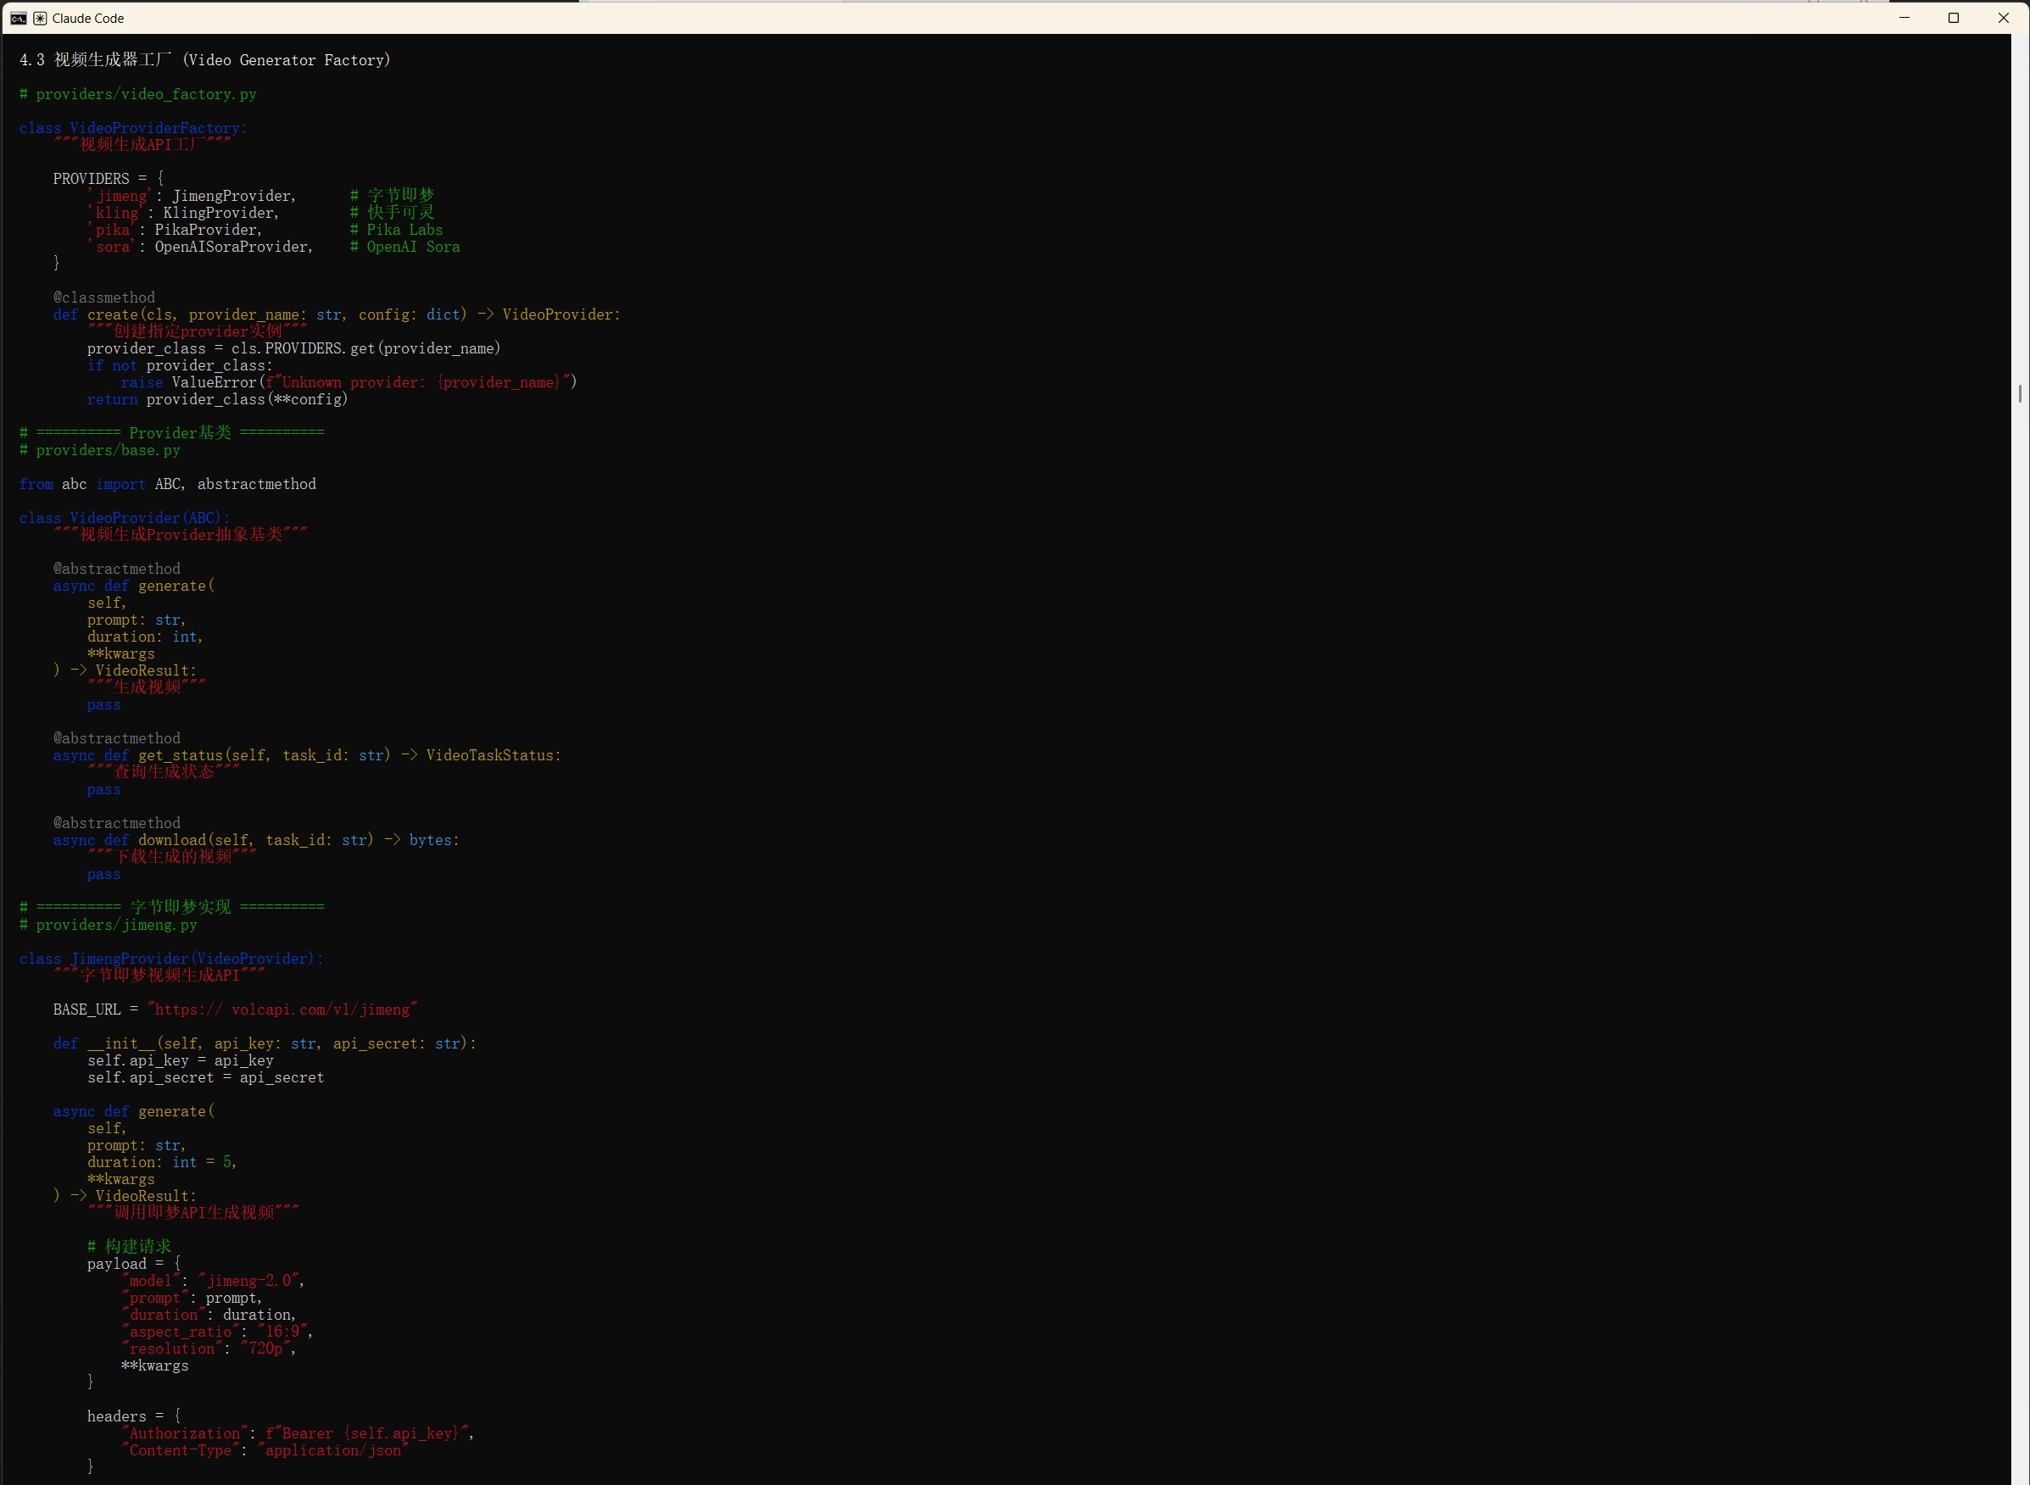
Task: Click '"resolution": "720p"' entry
Action: pyautogui.click(x=209, y=1349)
